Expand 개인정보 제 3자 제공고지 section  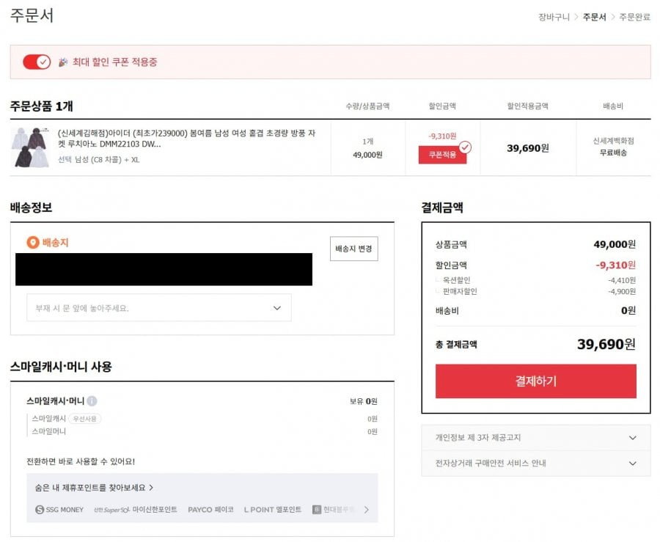(535, 438)
